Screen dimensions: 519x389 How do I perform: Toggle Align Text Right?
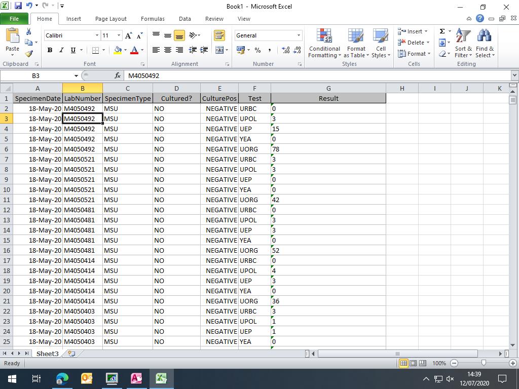click(179, 50)
